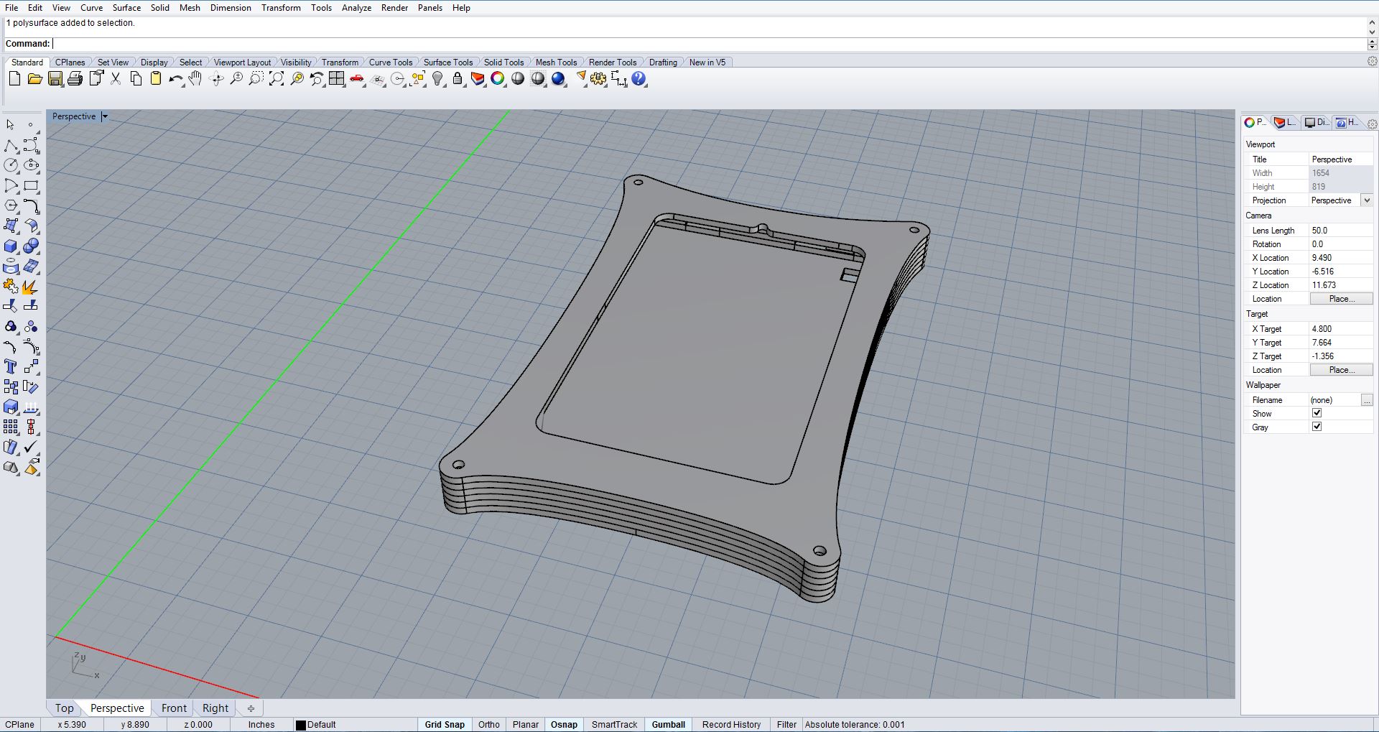Toggle Record History
Viewport: 1379px width, 732px height.
731,724
